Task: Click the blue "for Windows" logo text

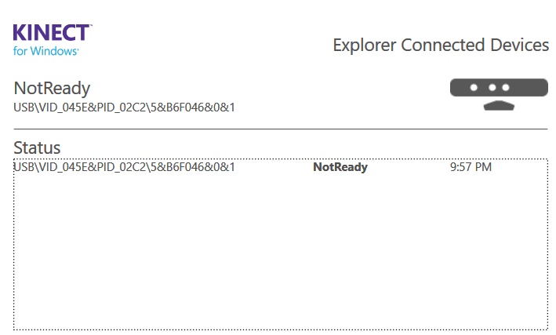Action: 45,51
